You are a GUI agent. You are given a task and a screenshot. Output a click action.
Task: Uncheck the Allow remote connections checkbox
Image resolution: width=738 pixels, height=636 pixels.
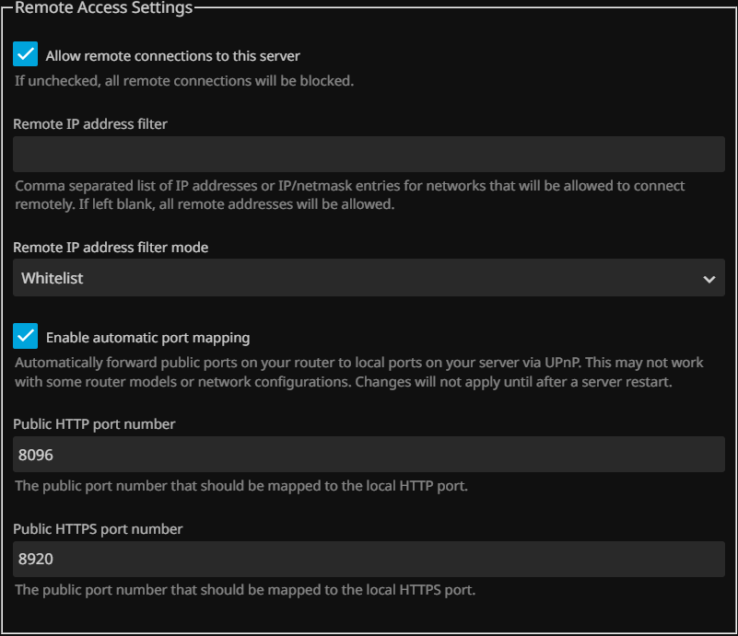(x=26, y=55)
